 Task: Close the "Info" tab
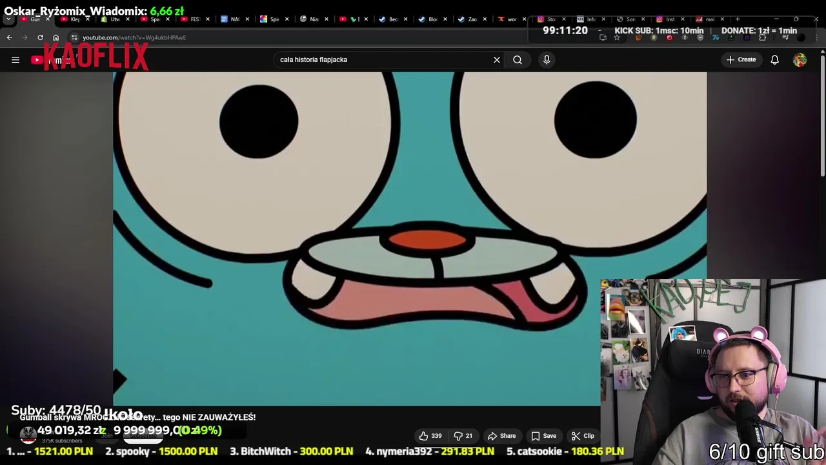click(603, 19)
